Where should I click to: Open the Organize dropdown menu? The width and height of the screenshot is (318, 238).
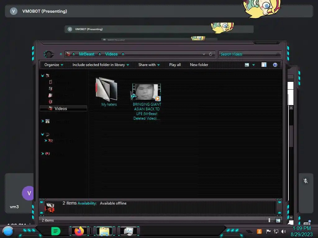click(x=54, y=65)
